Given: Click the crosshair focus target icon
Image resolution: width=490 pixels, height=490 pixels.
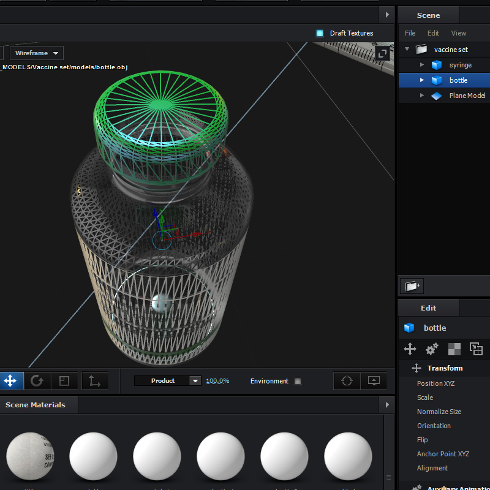Looking at the screenshot, I should coord(347,381).
